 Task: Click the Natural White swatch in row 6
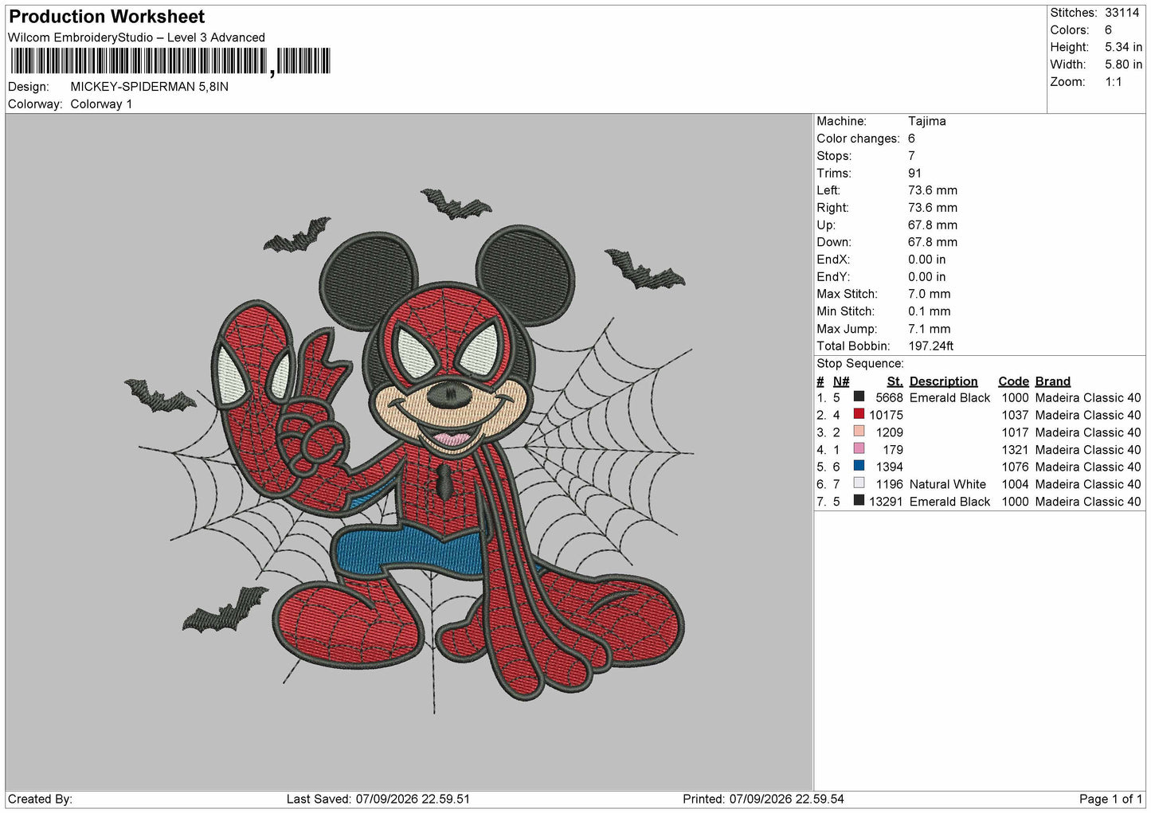coord(859,483)
